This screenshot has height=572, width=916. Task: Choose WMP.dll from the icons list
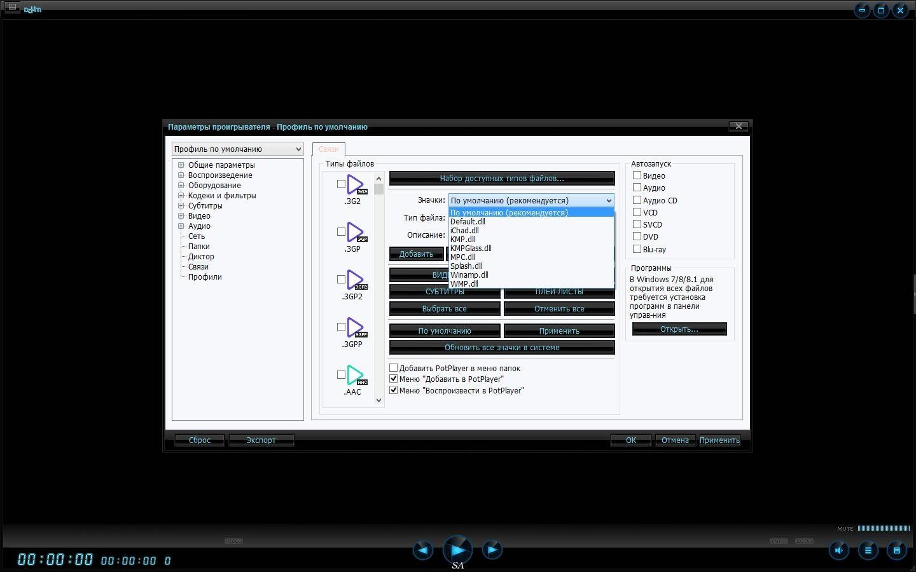click(x=531, y=284)
